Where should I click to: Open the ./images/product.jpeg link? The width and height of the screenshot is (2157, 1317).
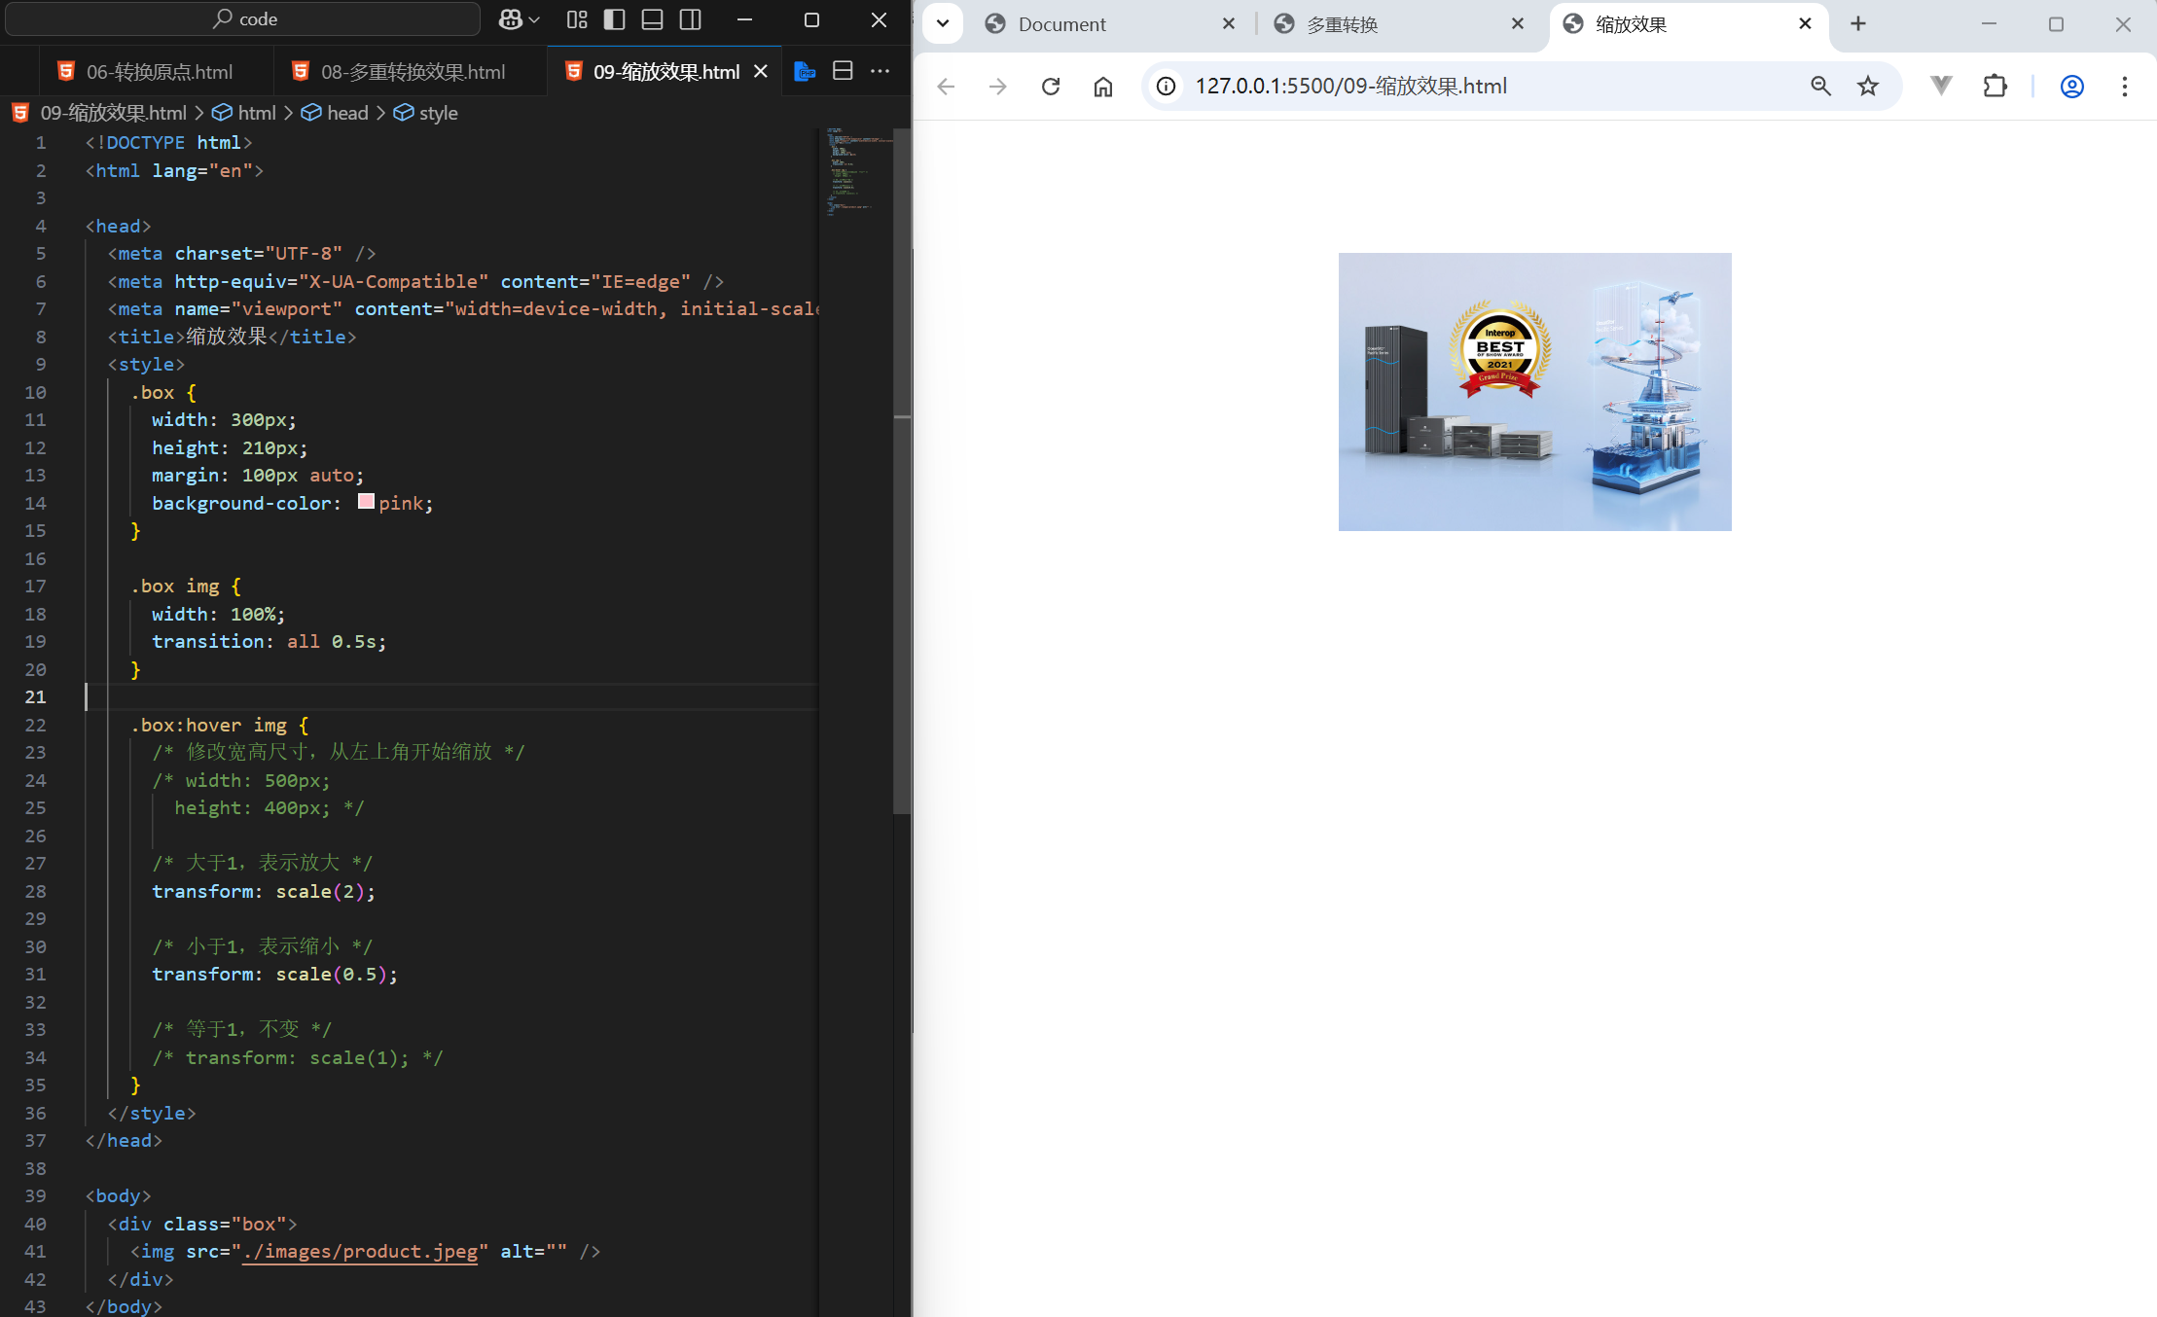[x=361, y=1252]
